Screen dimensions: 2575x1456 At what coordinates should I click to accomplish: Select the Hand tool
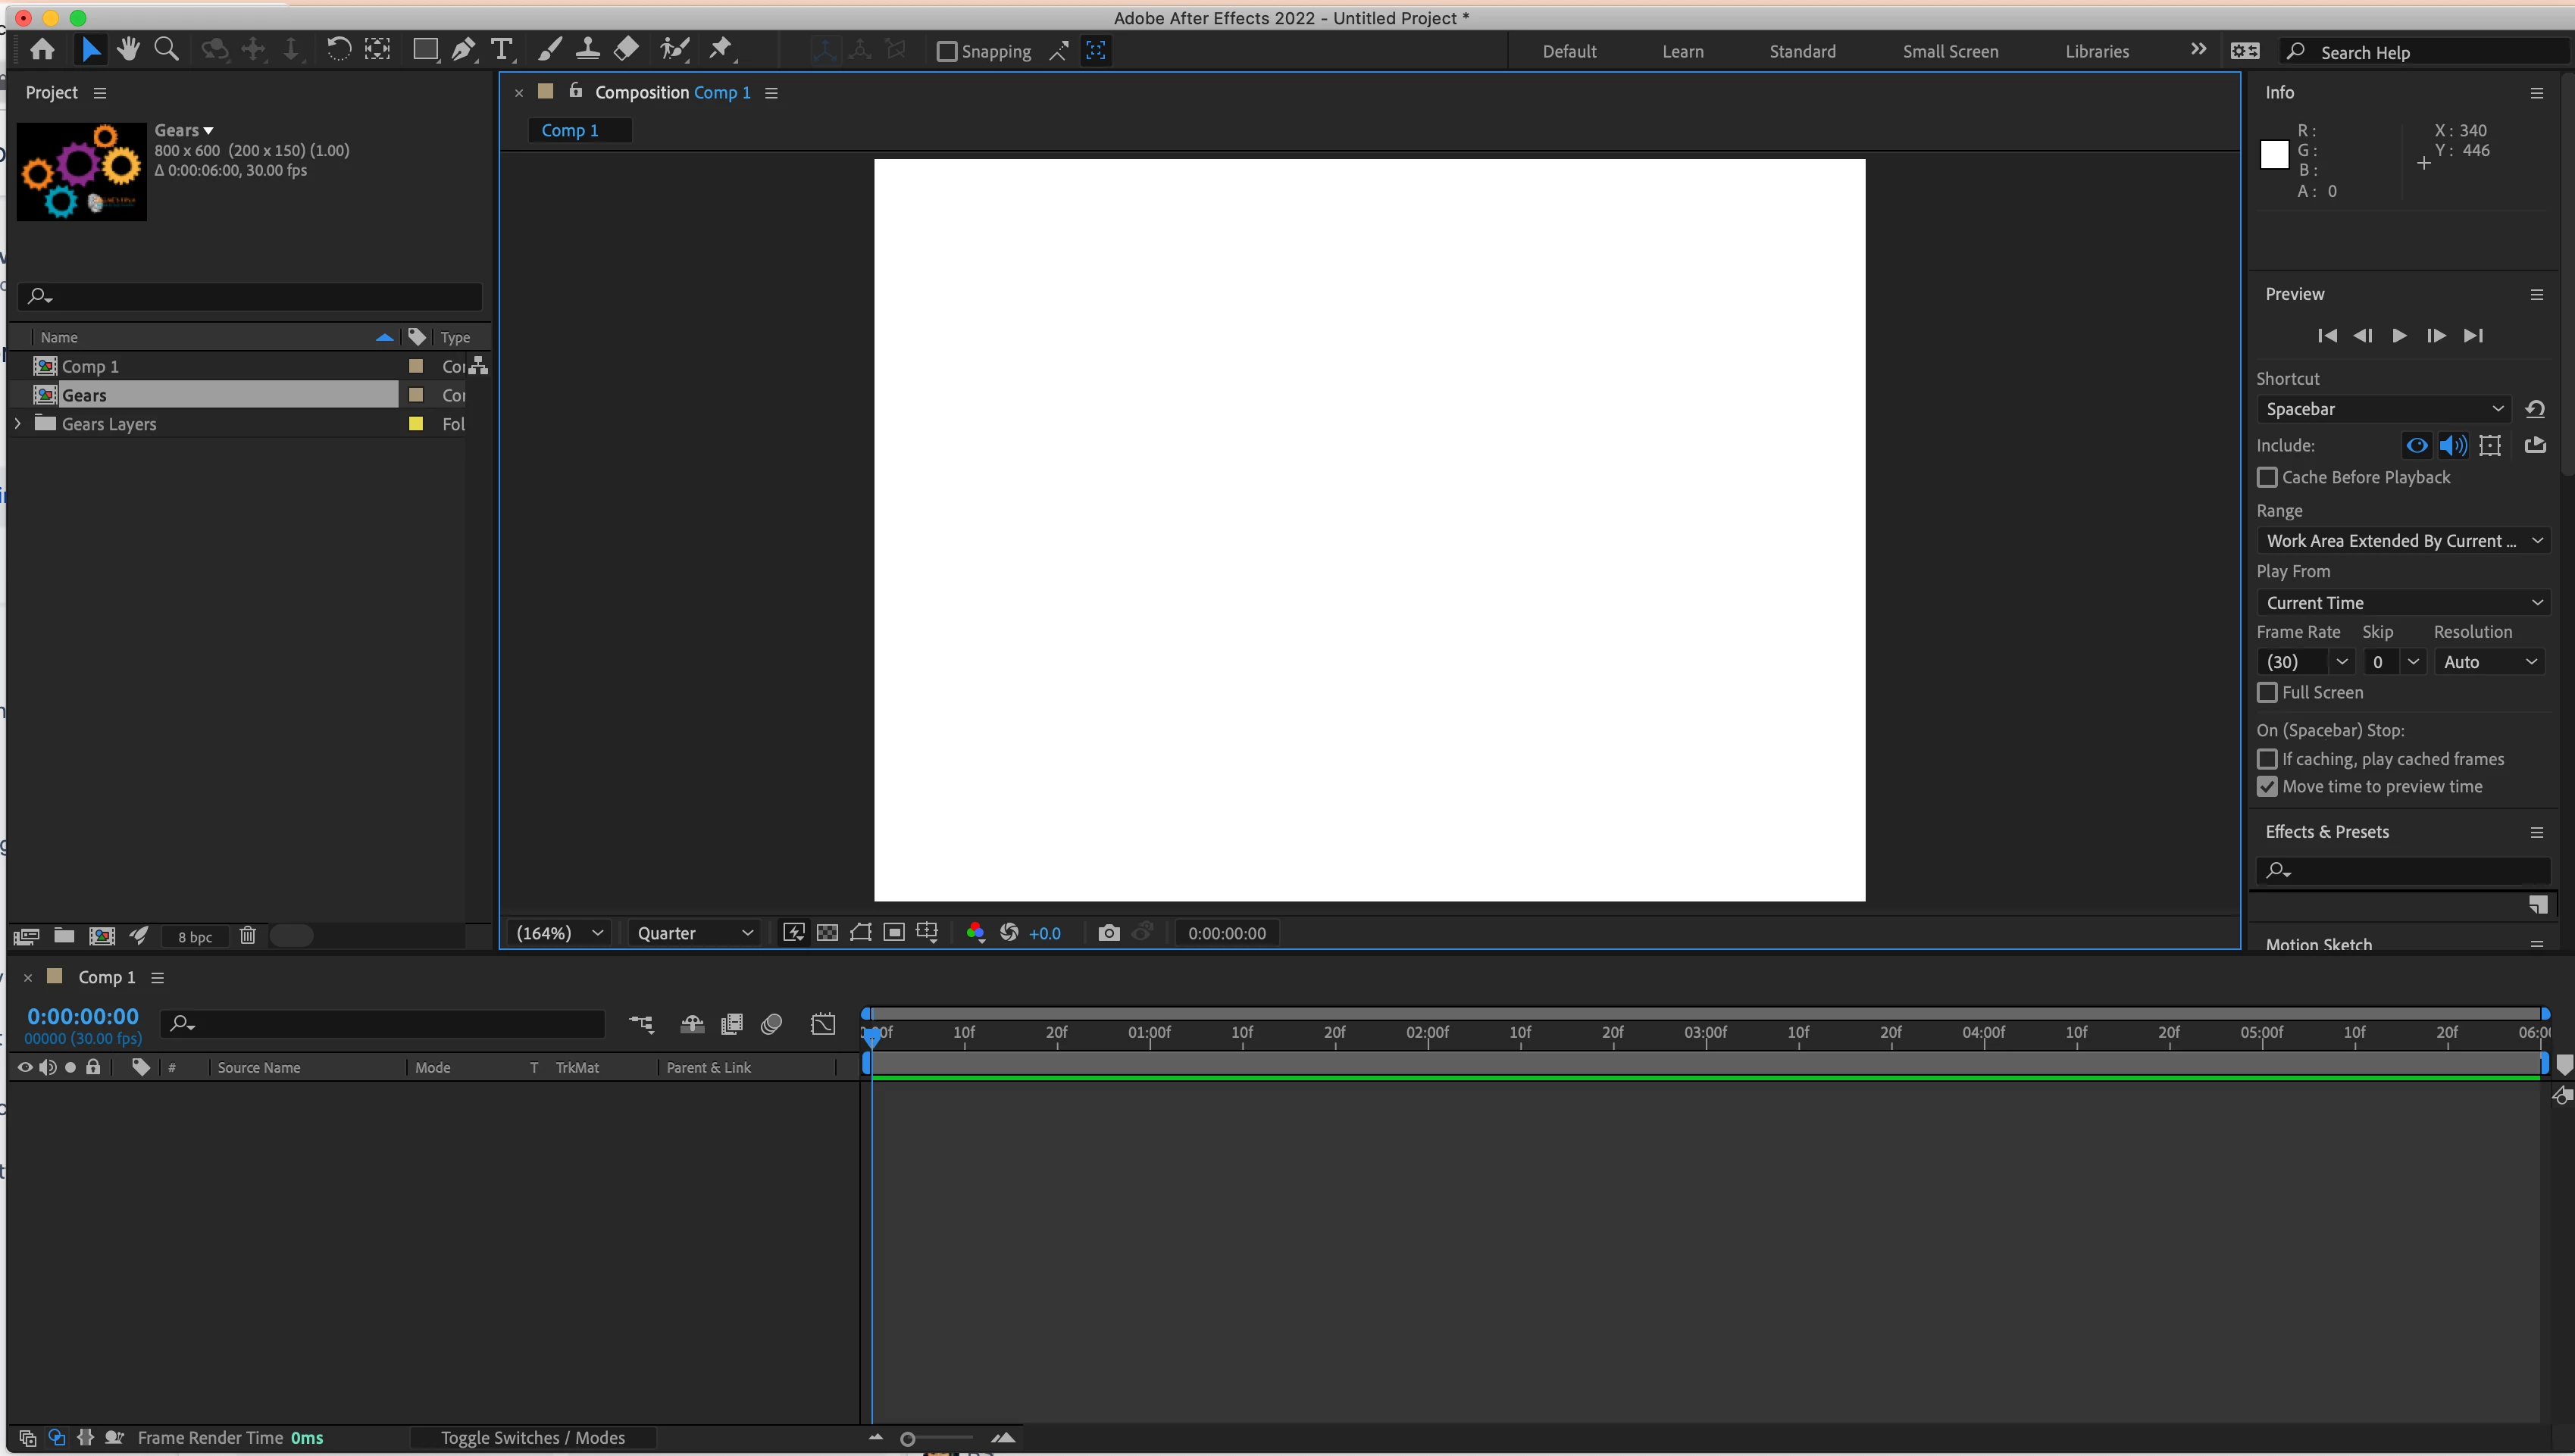click(x=128, y=49)
